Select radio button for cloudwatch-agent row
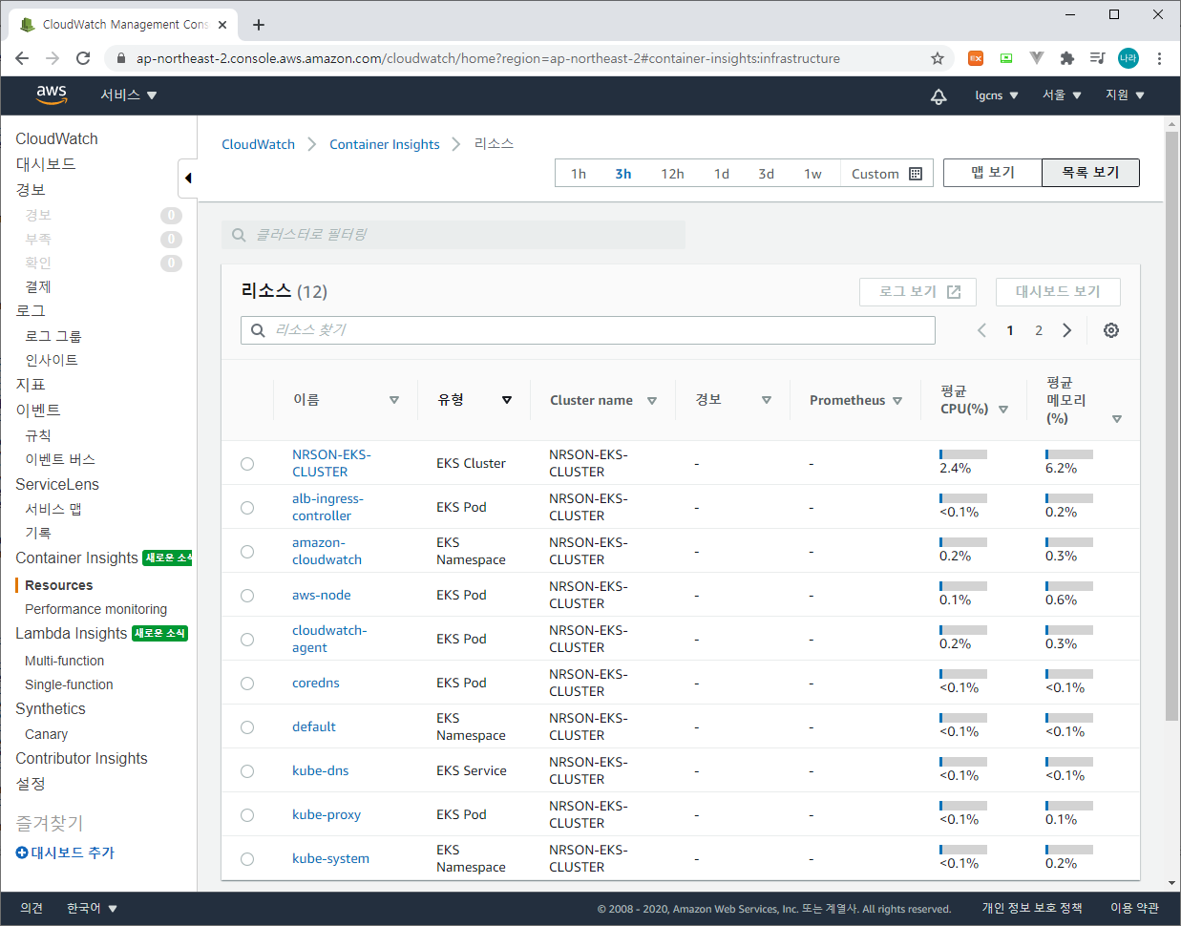Screen dimensions: 1181x926 coord(247,640)
